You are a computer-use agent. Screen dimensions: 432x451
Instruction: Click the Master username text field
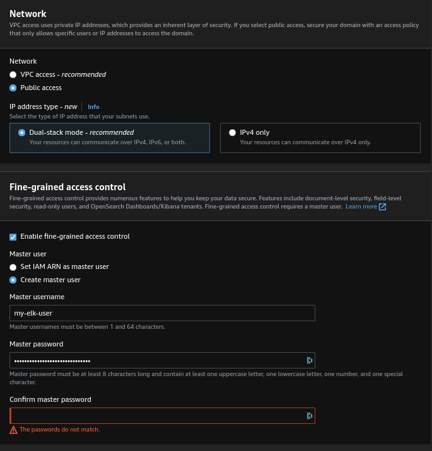162,313
